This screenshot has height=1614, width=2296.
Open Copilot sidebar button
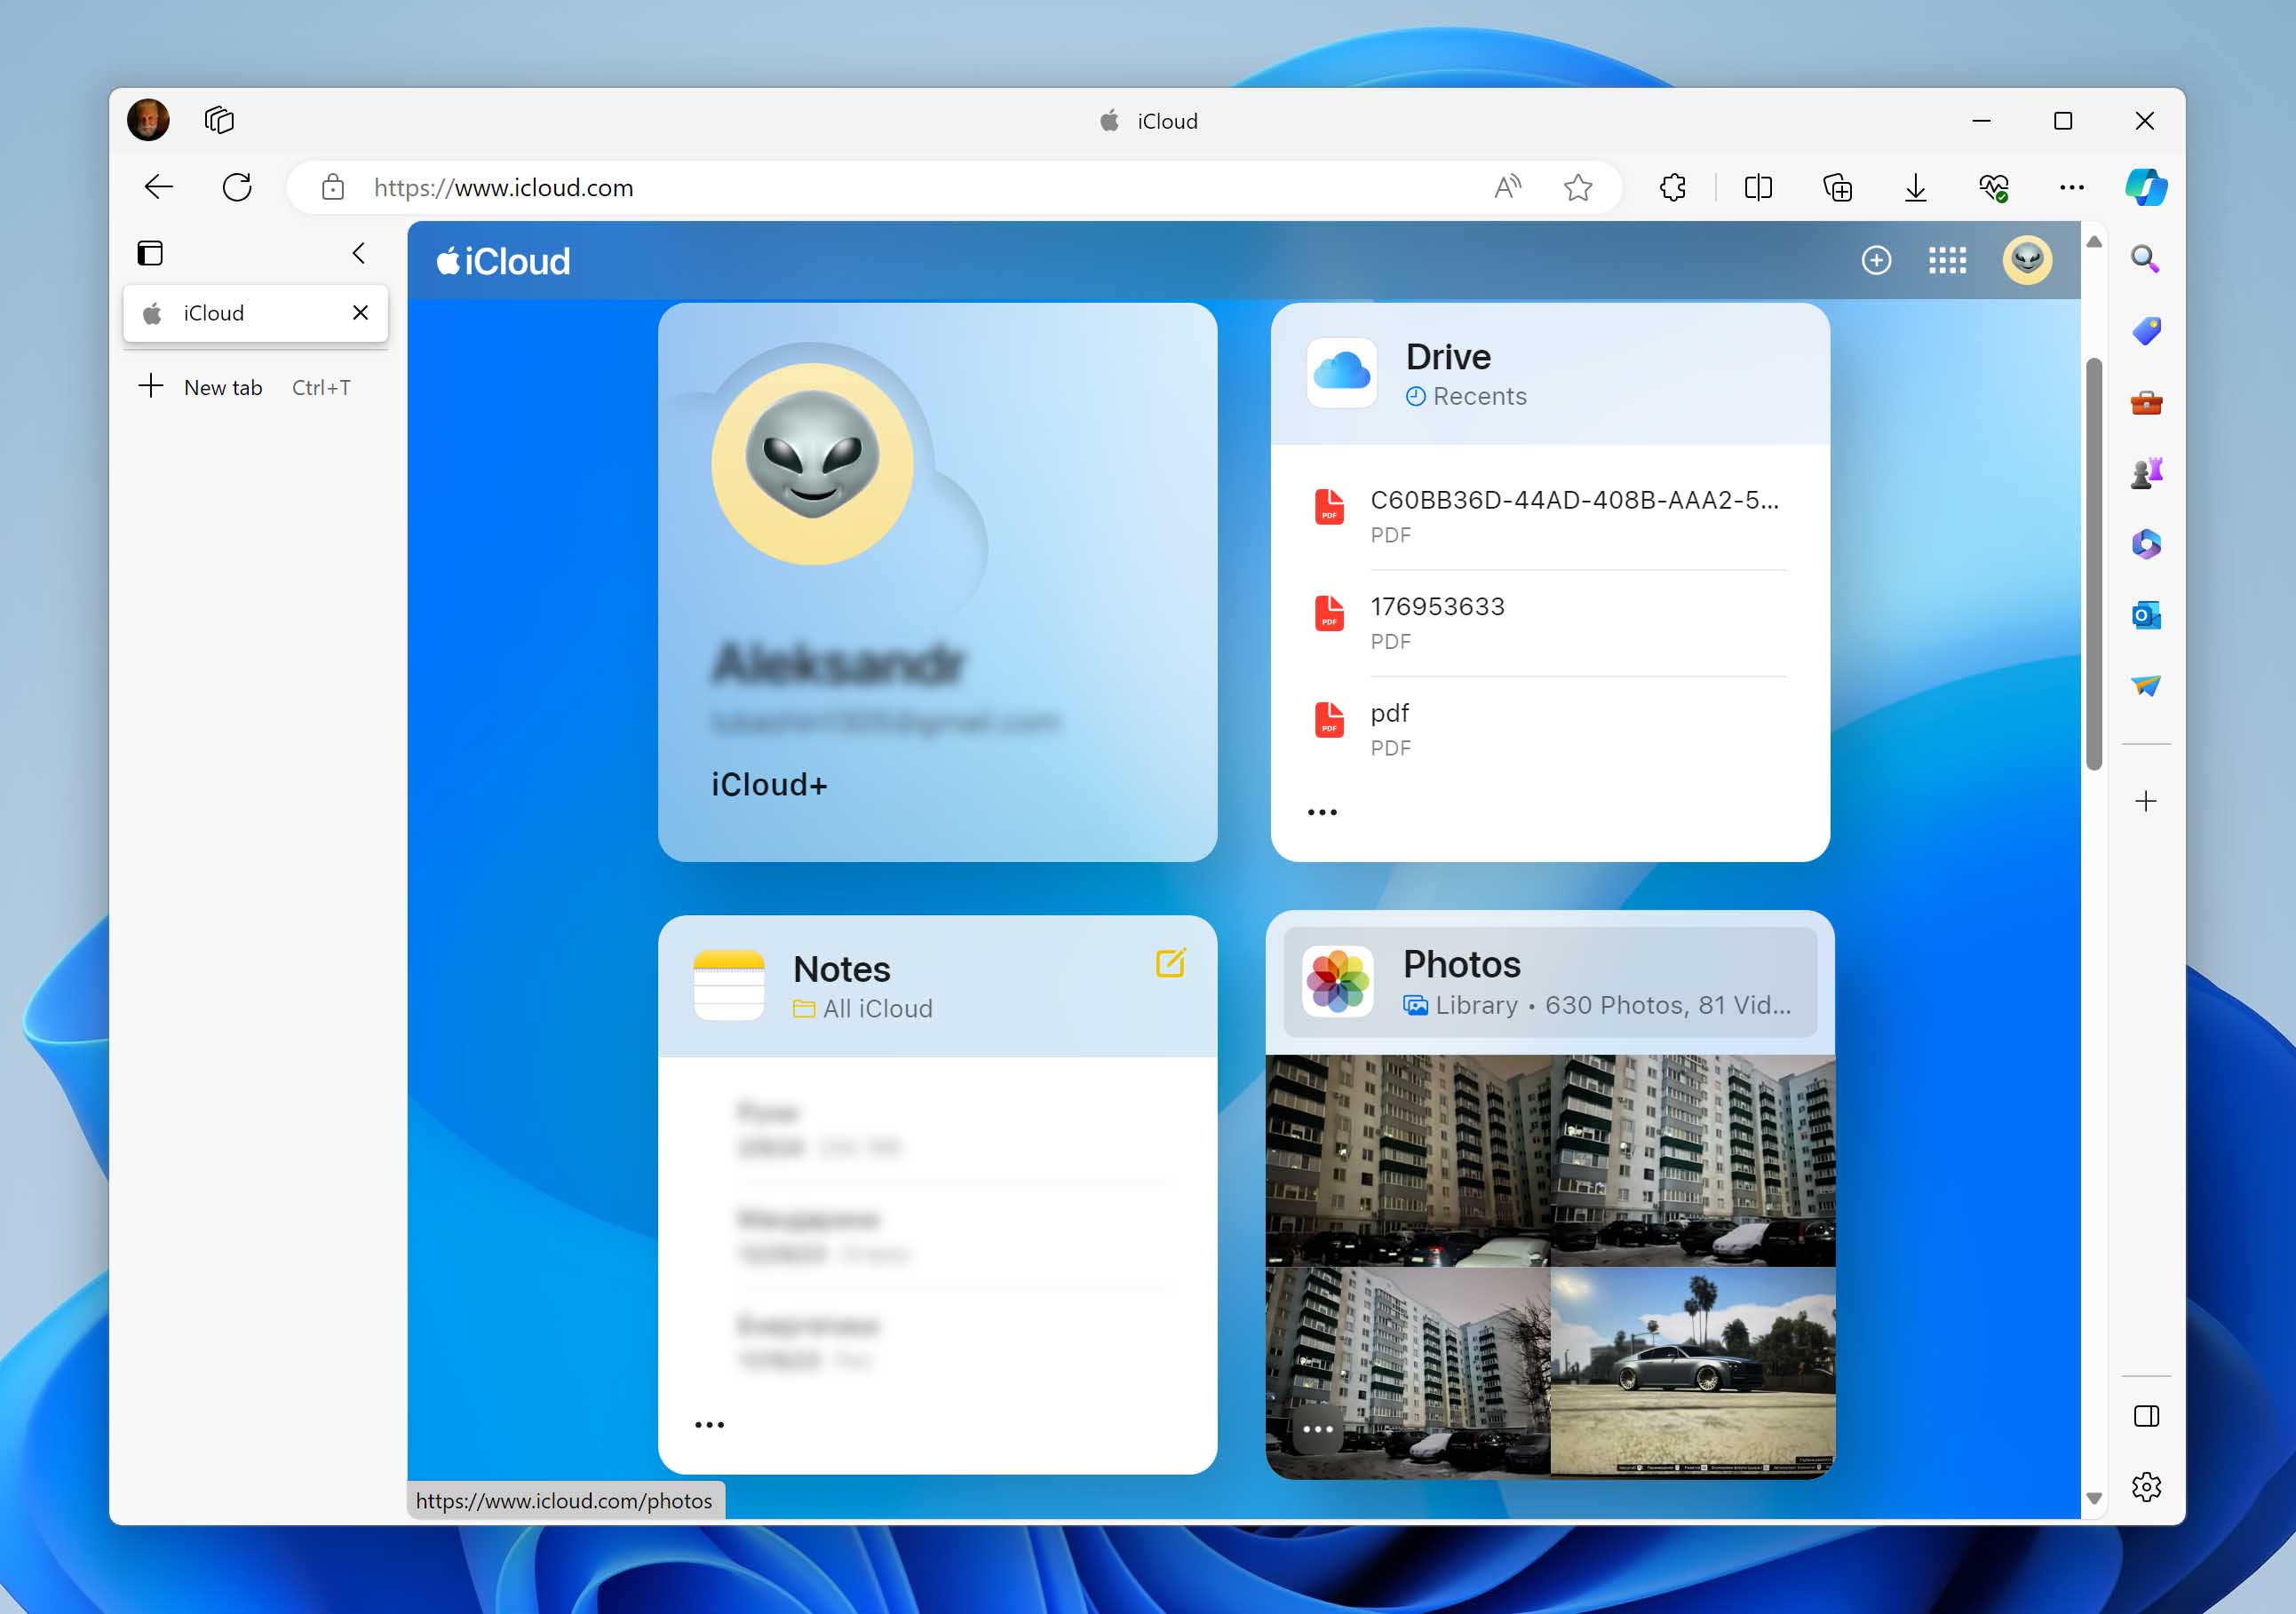coord(2146,187)
